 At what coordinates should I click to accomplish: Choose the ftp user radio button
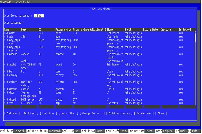[x=6, y=103]
